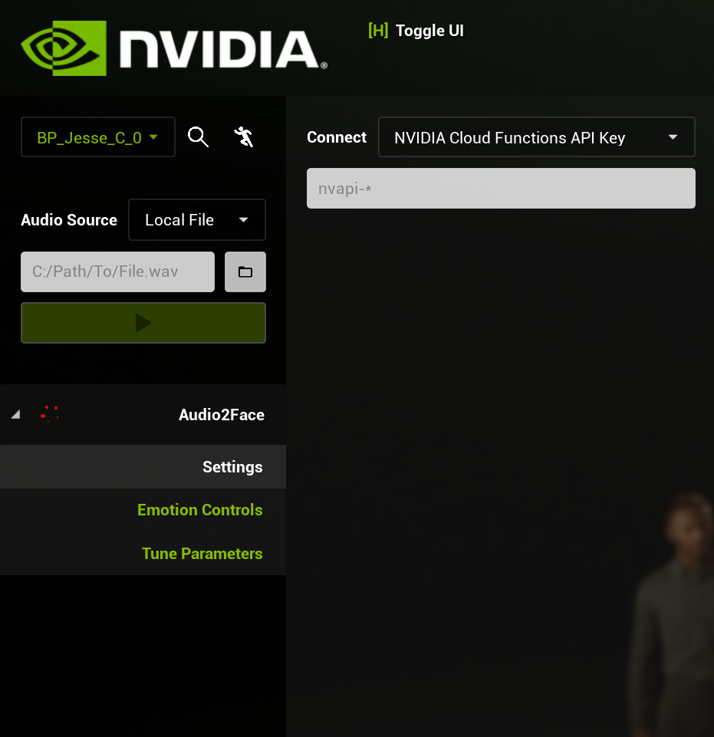Click the Connect label

pos(337,137)
